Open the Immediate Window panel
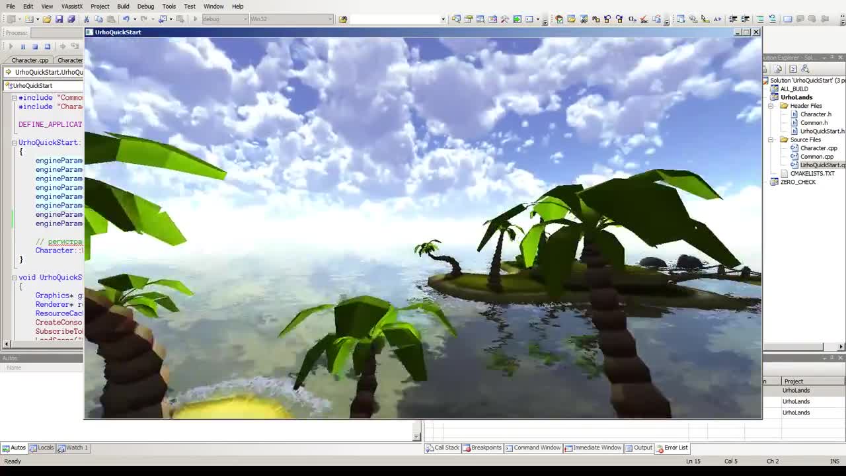Screen dimensions: 846x476 pyautogui.click(x=597, y=448)
